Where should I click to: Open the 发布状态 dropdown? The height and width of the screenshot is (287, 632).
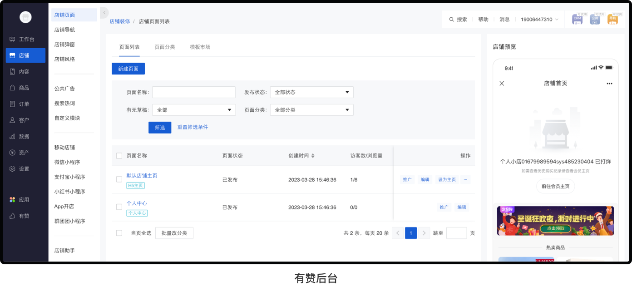311,92
